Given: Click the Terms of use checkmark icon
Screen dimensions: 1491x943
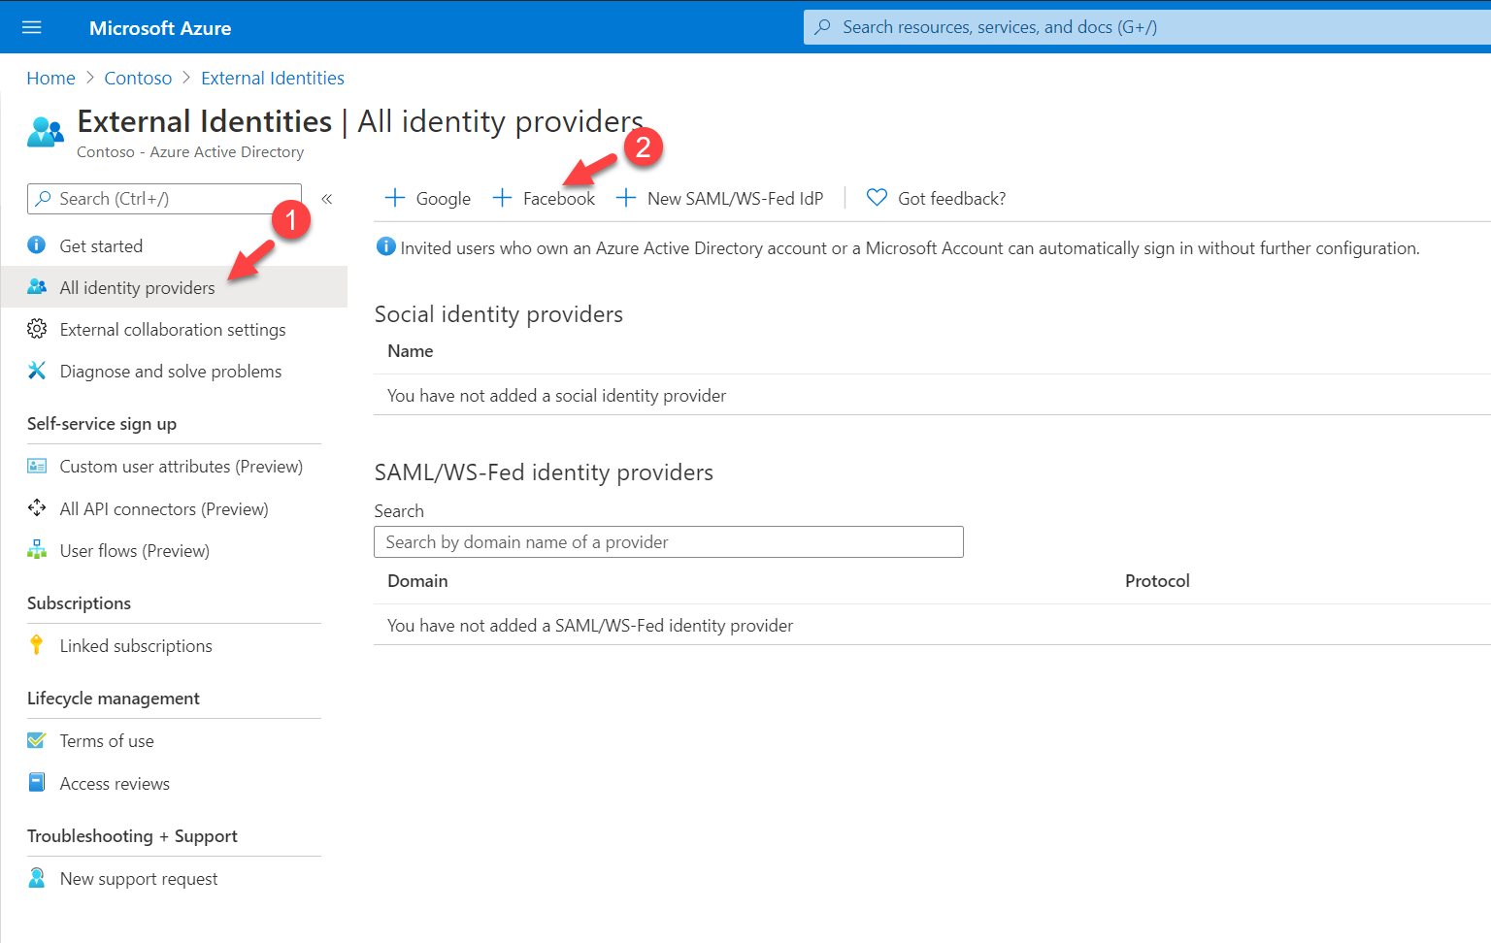Looking at the screenshot, I should (37, 740).
